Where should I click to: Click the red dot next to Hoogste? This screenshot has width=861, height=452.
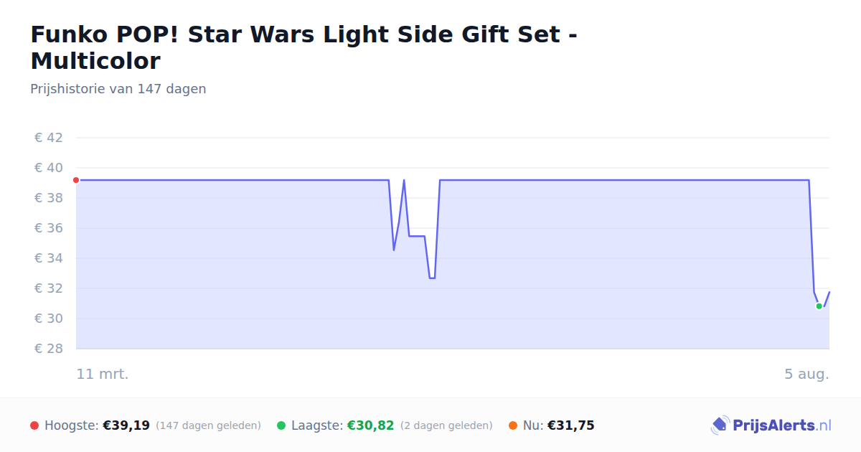34,425
